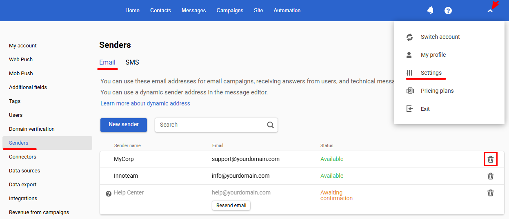Click Resend email button
Image resolution: width=509 pixels, height=219 pixels.
231,206
